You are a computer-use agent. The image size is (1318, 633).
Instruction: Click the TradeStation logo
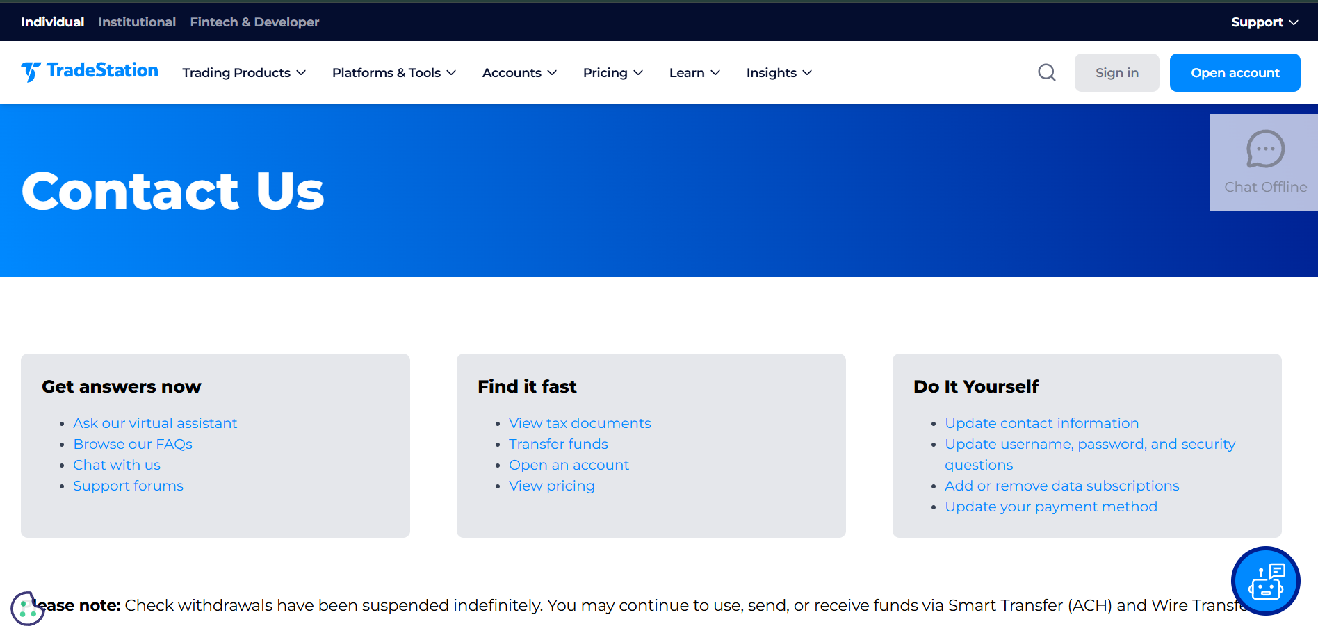(x=90, y=72)
